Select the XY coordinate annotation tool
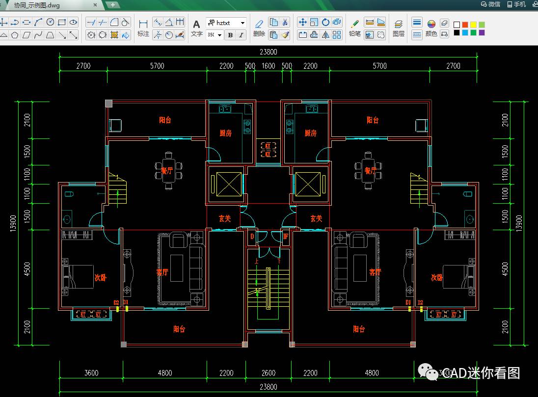This screenshot has height=397, width=538. tap(158, 35)
